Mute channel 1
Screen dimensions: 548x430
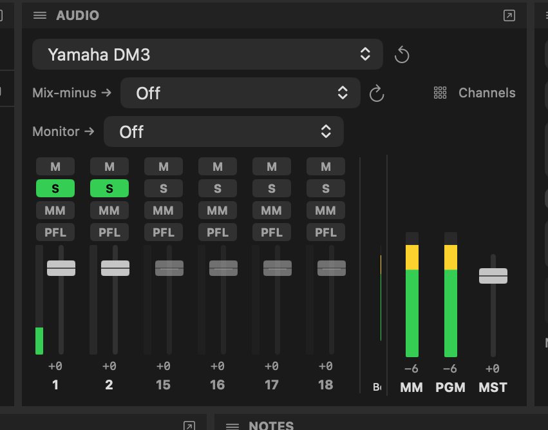[x=55, y=166]
